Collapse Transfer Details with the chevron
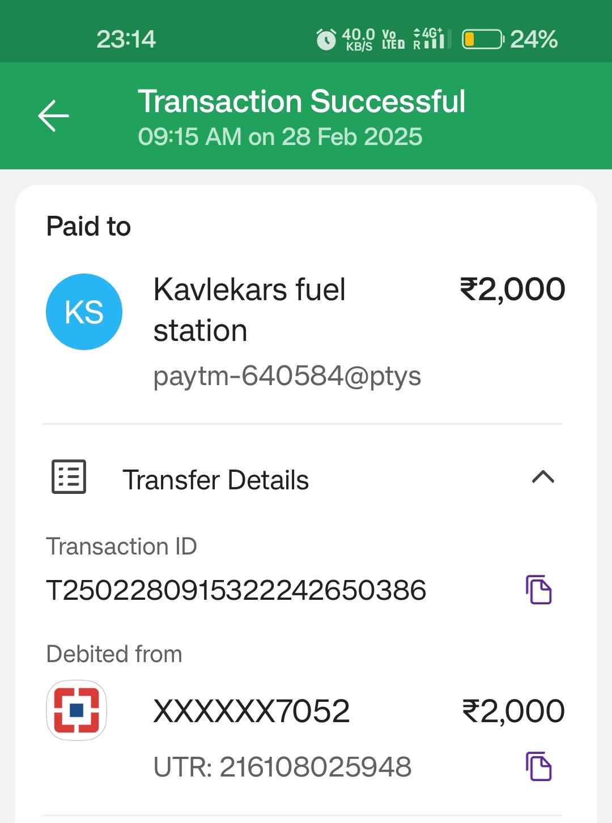Image resolution: width=612 pixels, height=823 pixels. (543, 477)
